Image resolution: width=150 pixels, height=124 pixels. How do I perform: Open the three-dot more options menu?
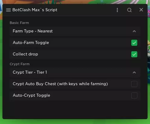pyautogui.click(x=117, y=10)
